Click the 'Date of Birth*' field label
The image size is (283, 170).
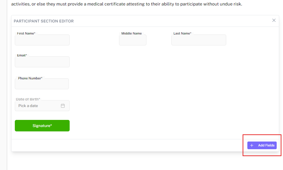[x=28, y=99]
